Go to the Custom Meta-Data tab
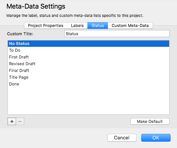Viewport: 177px width, 148px height. (130, 25)
